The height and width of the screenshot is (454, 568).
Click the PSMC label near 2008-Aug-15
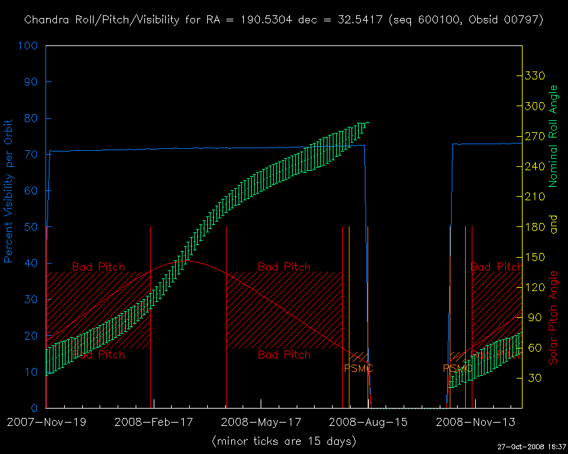pyautogui.click(x=358, y=369)
